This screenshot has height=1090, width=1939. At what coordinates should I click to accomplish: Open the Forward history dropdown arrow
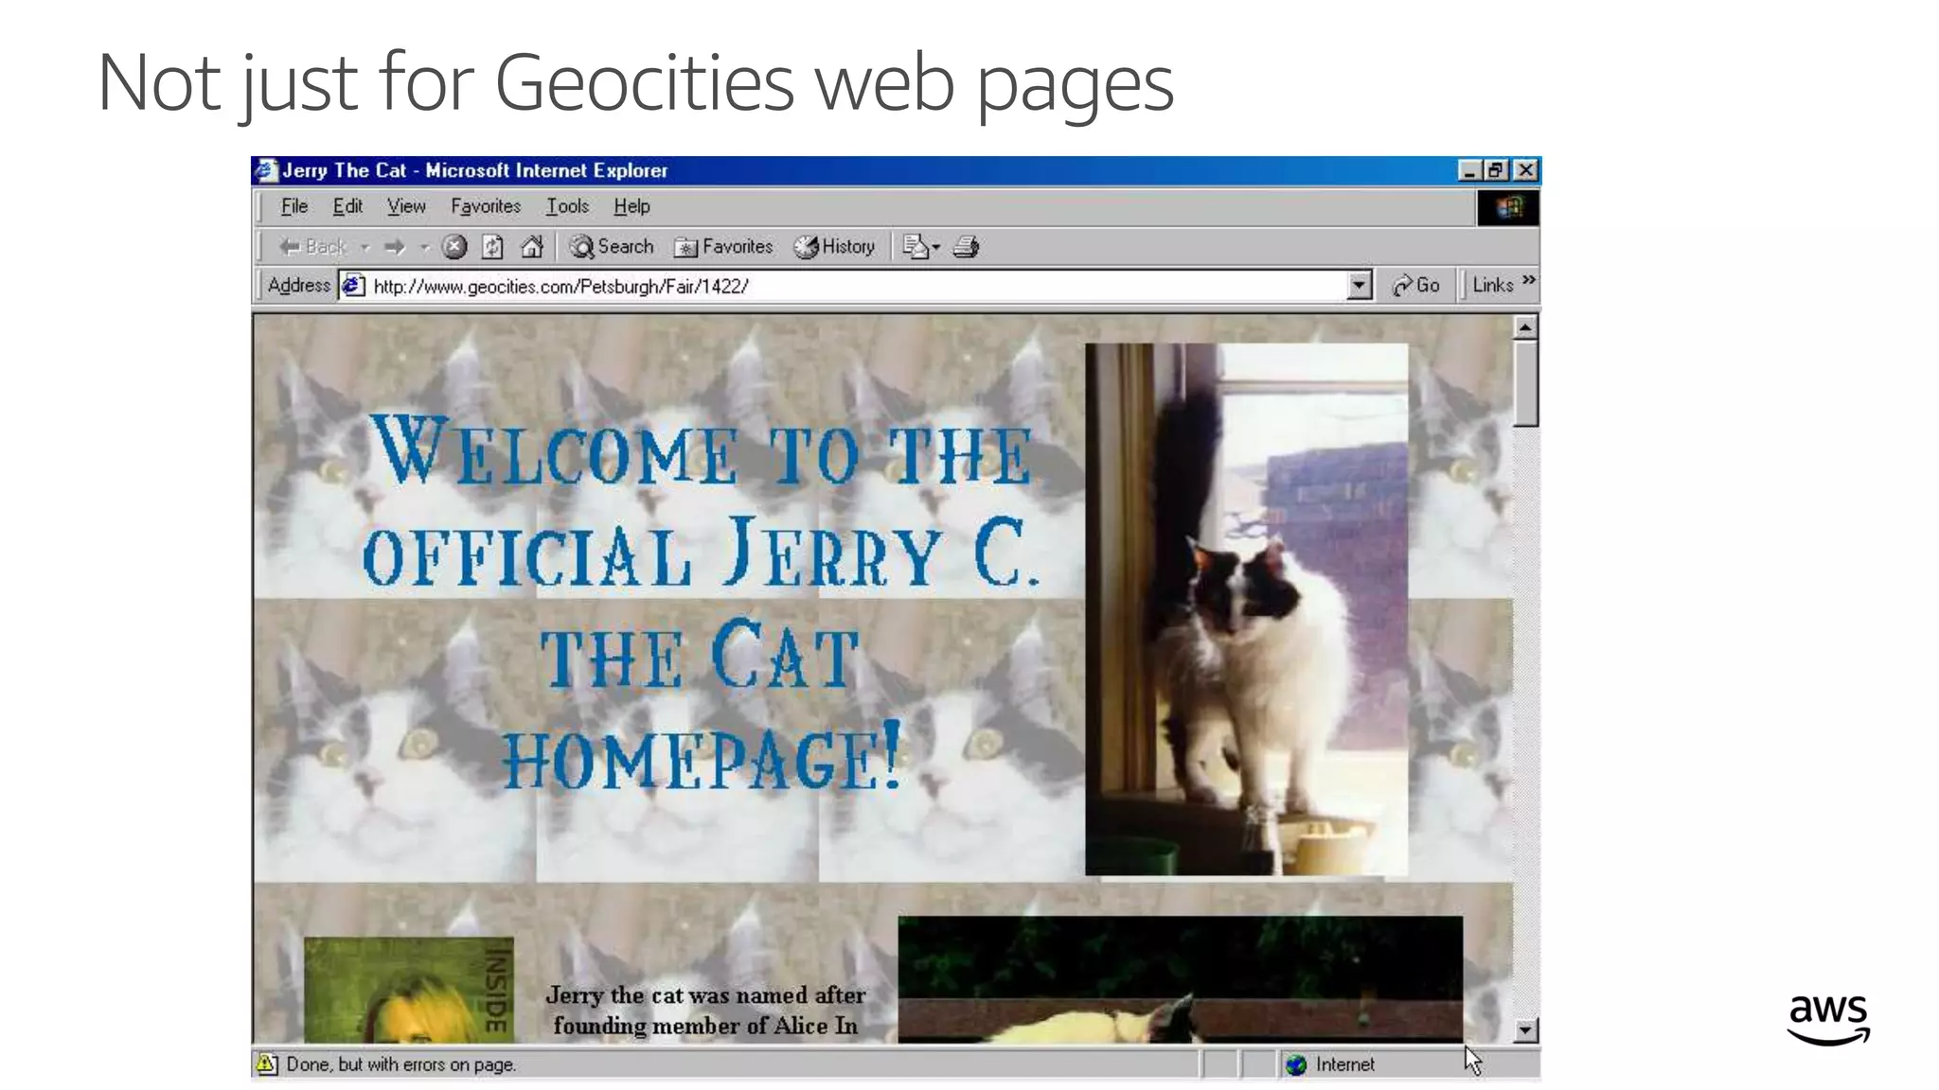click(425, 248)
